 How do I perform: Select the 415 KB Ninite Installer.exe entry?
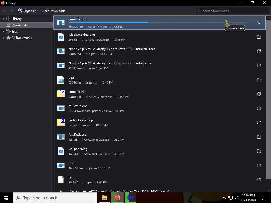(160, 66)
